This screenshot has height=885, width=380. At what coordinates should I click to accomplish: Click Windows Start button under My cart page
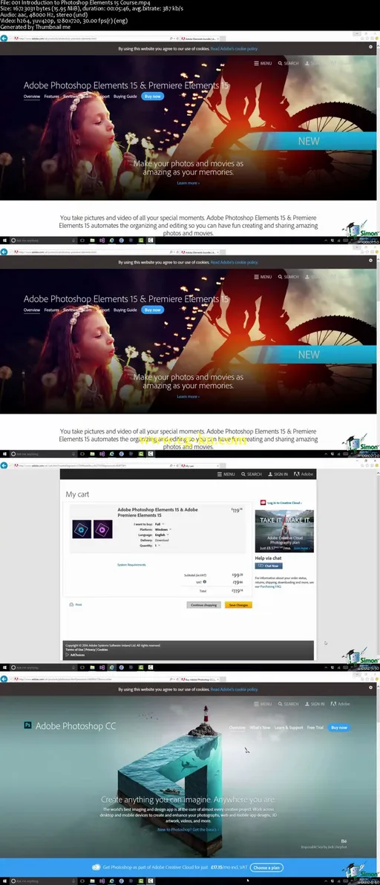point(4,667)
